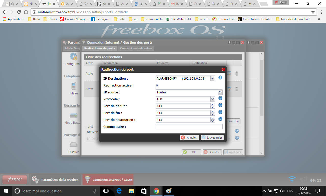
Task: Open Action Center notifications icon
Action: pos(318,191)
